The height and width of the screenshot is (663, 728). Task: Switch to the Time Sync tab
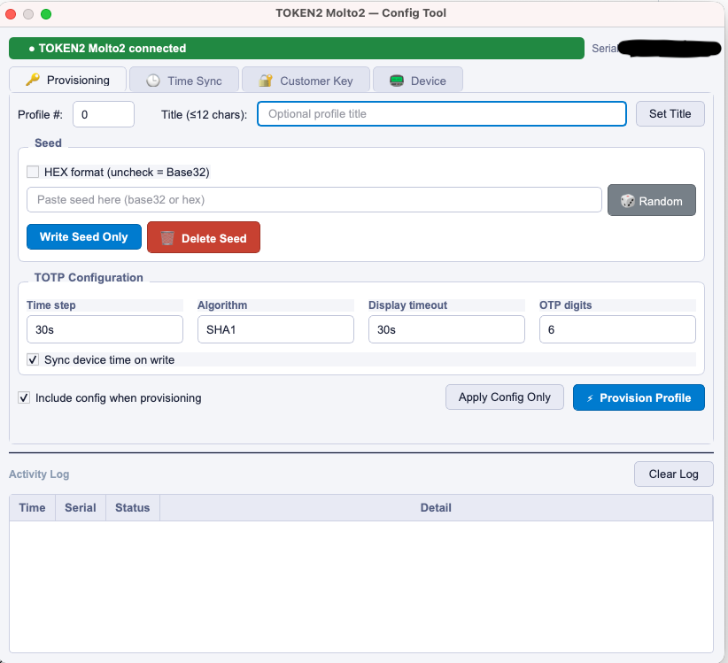184,81
